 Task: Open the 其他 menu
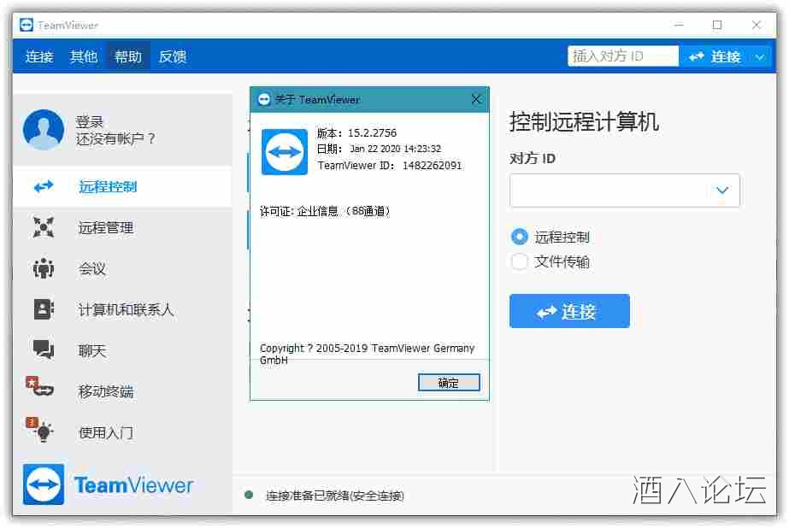pyautogui.click(x=84, y=56)
